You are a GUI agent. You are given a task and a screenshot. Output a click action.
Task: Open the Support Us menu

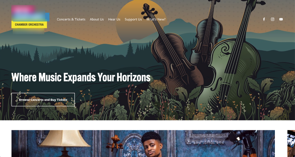click(x=133, y=19)
